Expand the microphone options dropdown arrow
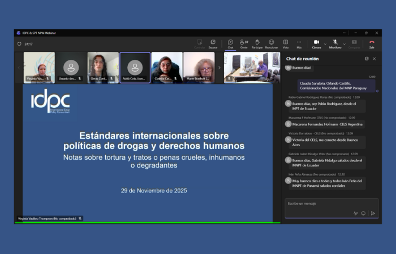 (344, 43)
